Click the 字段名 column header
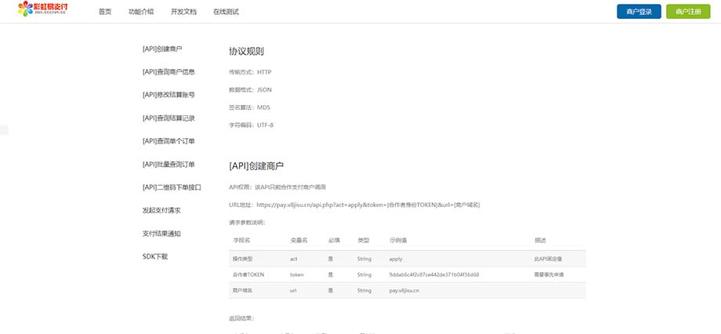 (x=241, y=241)
